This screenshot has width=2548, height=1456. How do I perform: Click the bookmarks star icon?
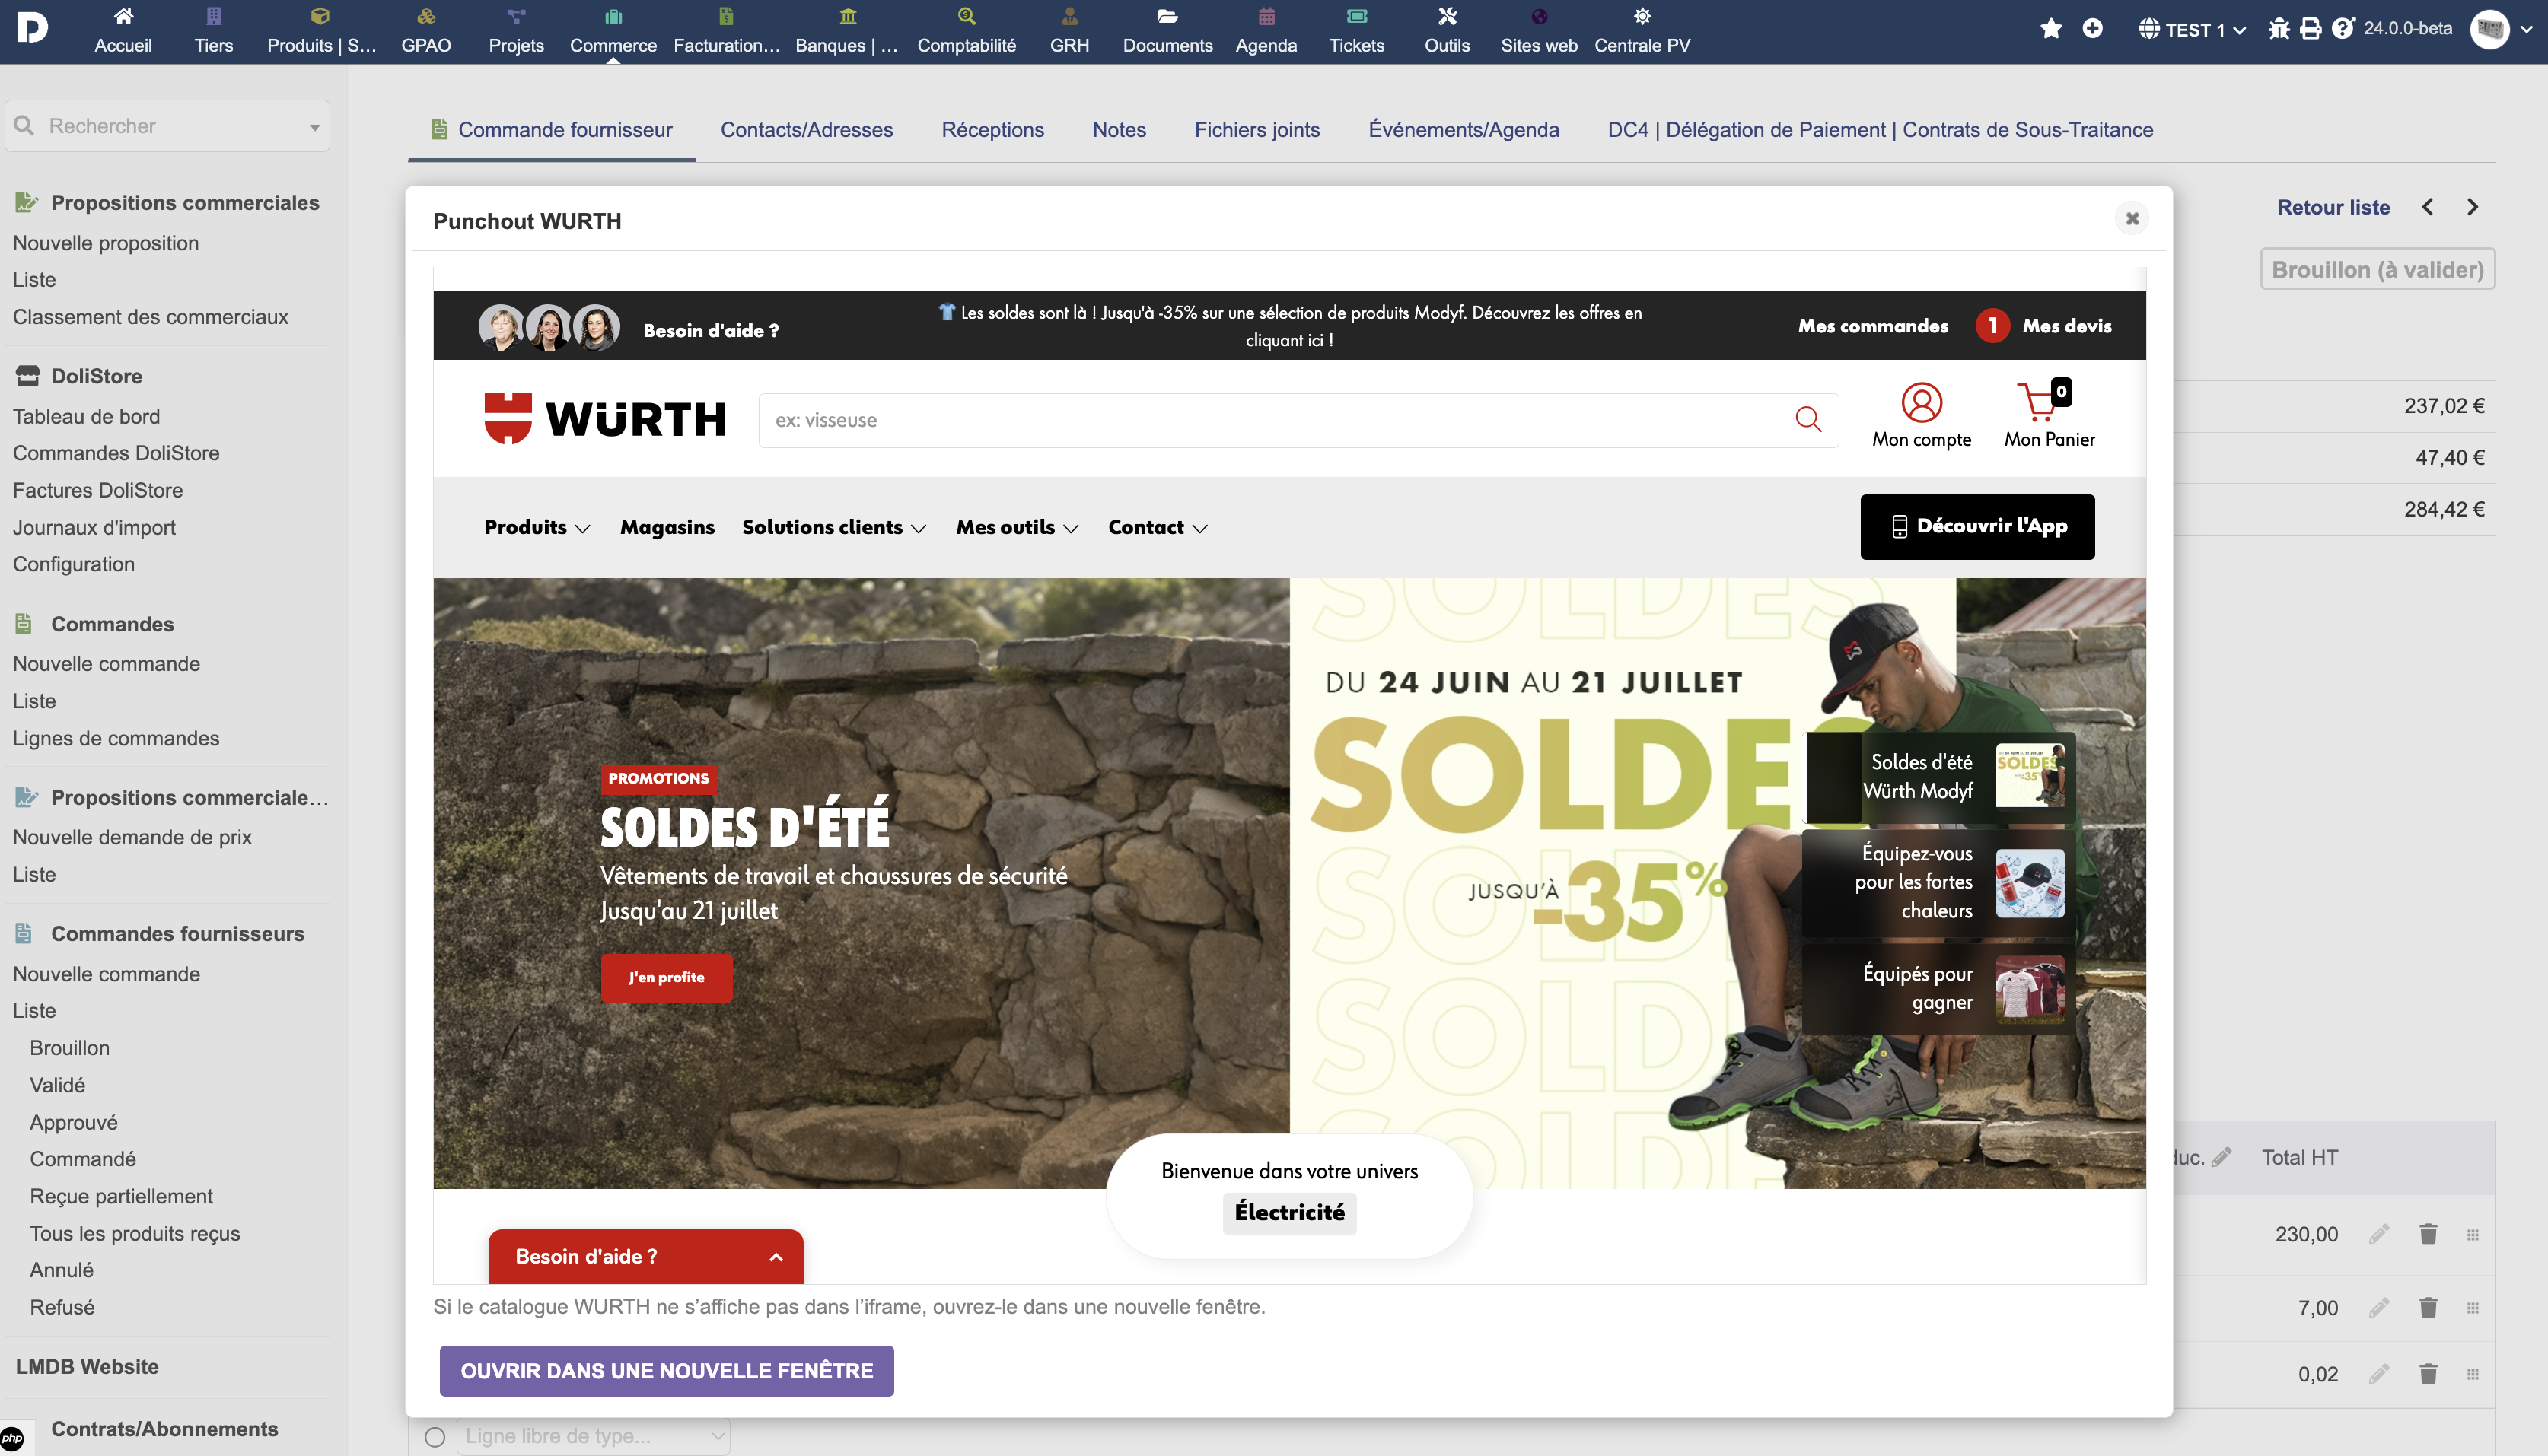tap(2051, 28)
